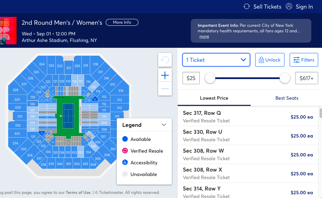Click the Unlock padlock button

pyautogui.click(x=270, y=60)
